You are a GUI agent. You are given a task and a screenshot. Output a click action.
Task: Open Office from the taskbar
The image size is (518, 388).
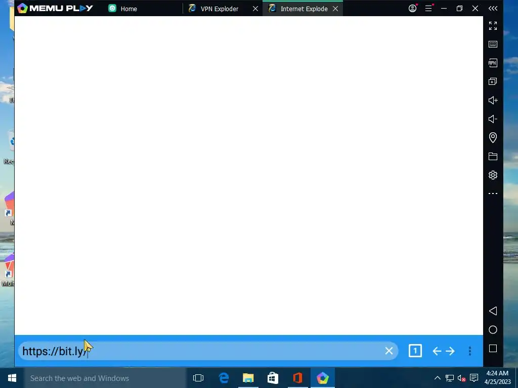point(297,378)
